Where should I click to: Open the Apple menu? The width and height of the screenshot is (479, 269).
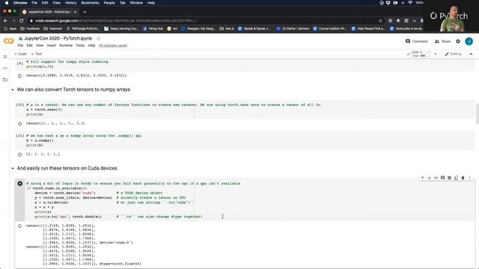tap(7, 3)
